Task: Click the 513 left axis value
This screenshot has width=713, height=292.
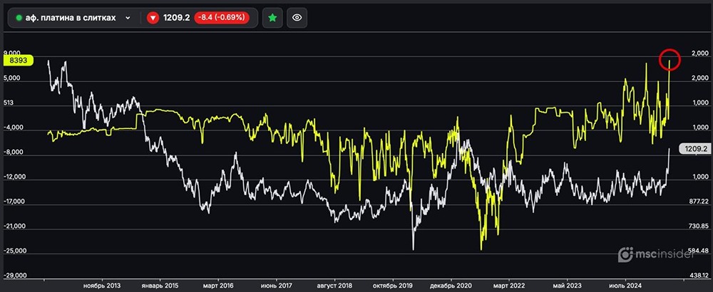Action: [x=9, y=103]
